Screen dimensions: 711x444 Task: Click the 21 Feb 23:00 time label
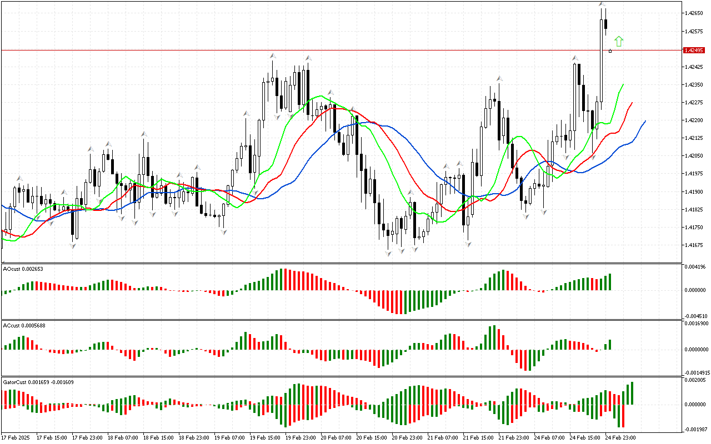point(514,438)
